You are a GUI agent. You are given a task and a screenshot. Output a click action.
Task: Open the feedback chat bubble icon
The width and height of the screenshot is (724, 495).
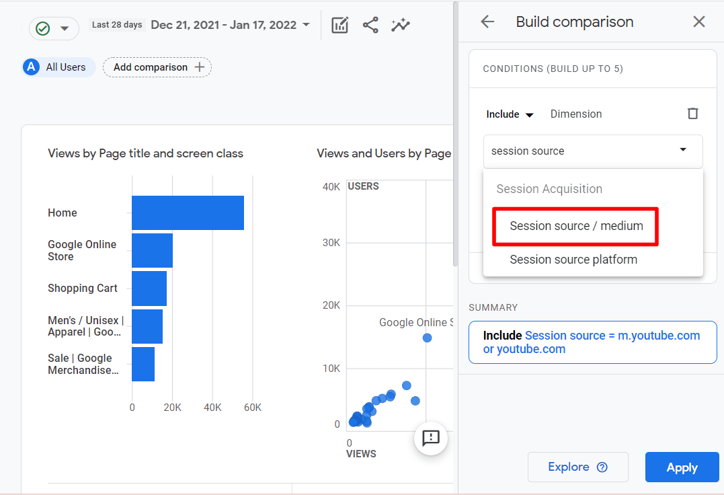(x=430, y=439)
